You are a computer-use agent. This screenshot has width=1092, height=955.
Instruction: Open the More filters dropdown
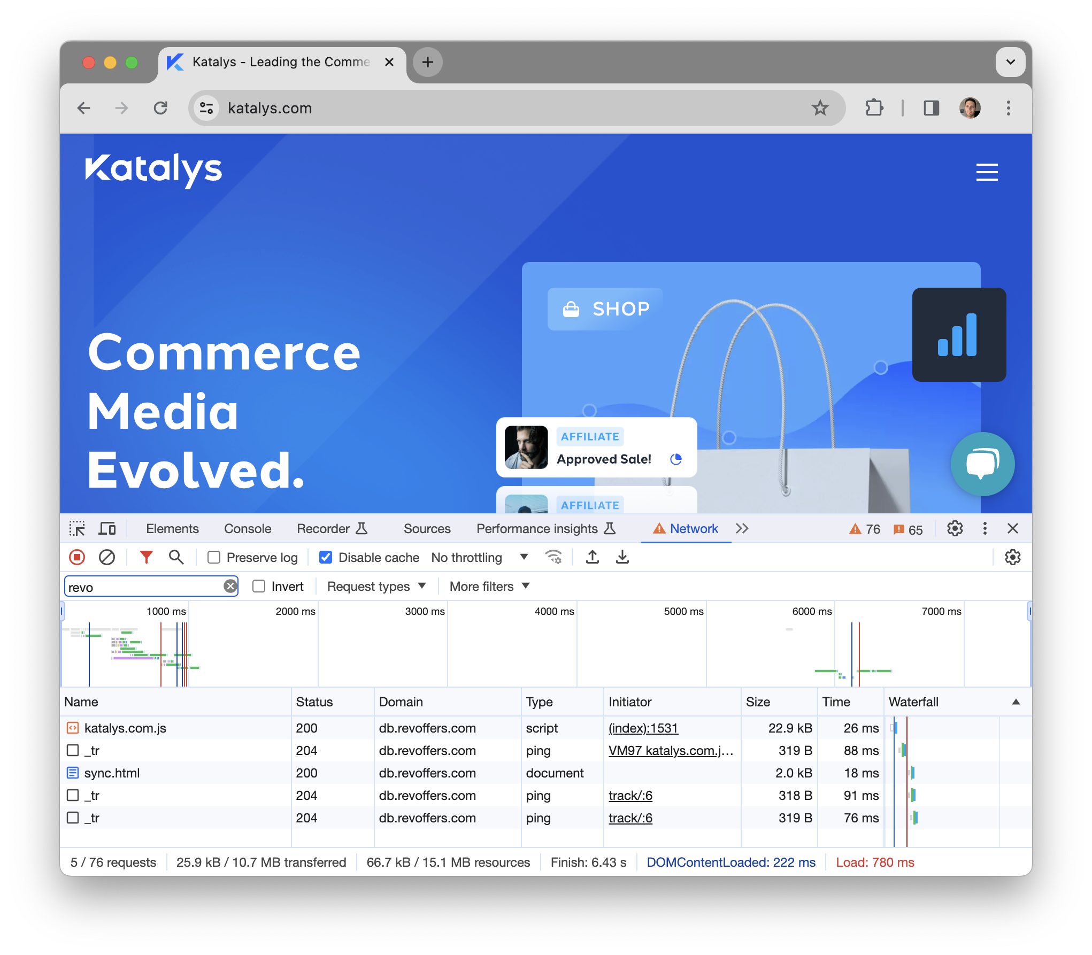click(x=489, y=587)
